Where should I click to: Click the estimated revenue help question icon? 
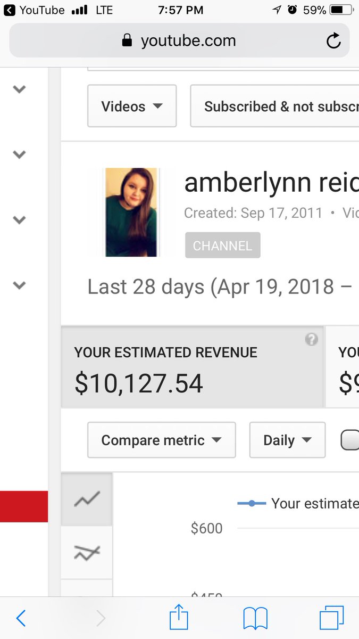point(312,340)
